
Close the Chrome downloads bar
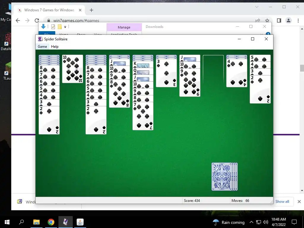click(299, 202)
